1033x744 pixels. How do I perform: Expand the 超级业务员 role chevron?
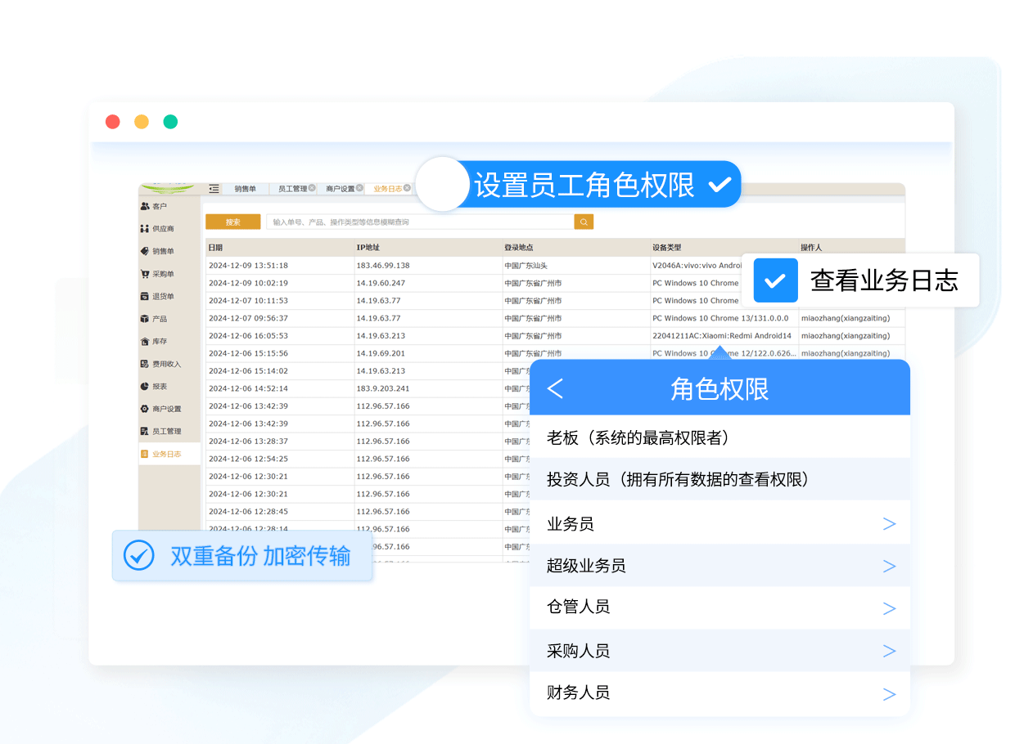889,566
